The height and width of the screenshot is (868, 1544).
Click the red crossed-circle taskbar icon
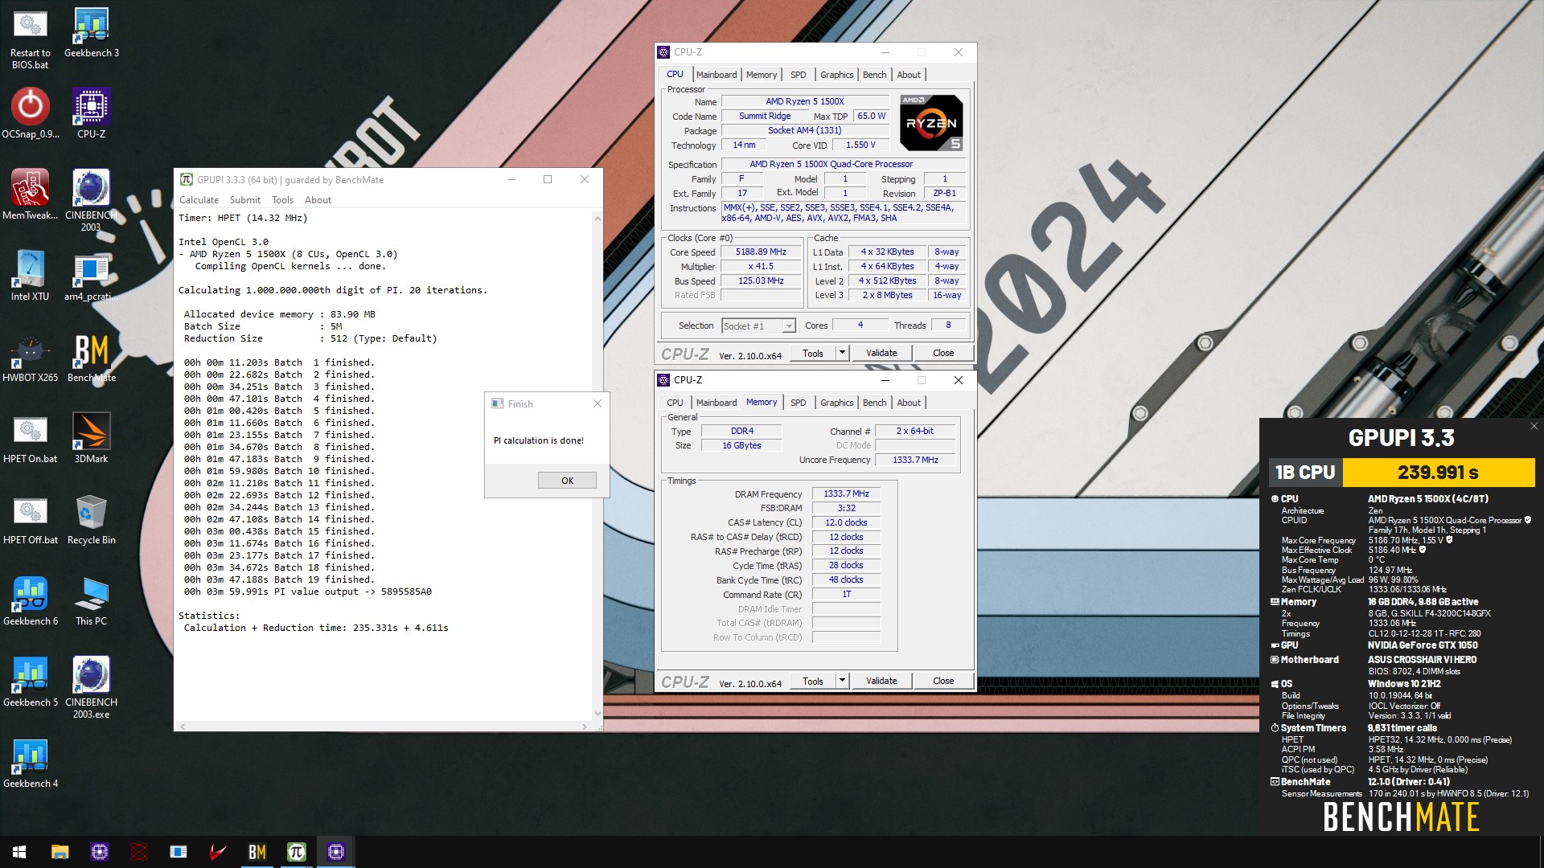click(x=139, y=852)
